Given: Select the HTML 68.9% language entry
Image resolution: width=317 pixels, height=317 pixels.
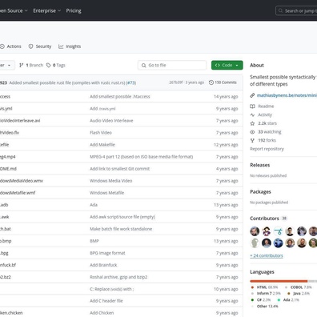Looking at the screenshot, I should [x=264, y=287].
